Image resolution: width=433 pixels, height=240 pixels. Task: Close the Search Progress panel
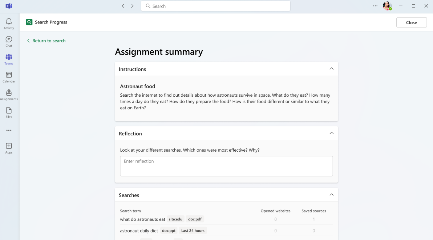pos(412,22)
